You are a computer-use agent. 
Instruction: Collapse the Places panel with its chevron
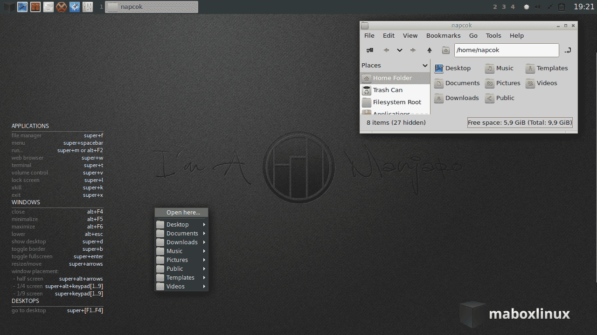(425, 65)
